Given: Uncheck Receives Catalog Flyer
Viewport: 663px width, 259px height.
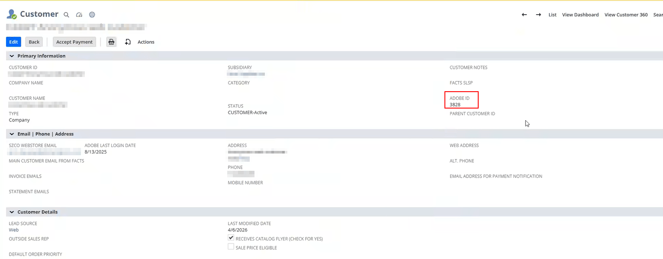Looking at the screenshot, I should 231,237.
